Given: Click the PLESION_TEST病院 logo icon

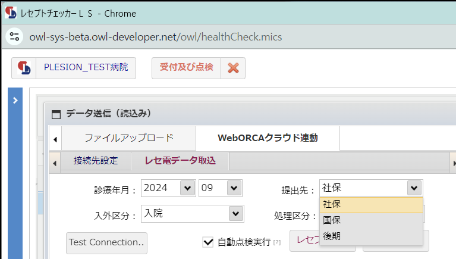Looking at the screenshot, I should click(x=24, y=68).
